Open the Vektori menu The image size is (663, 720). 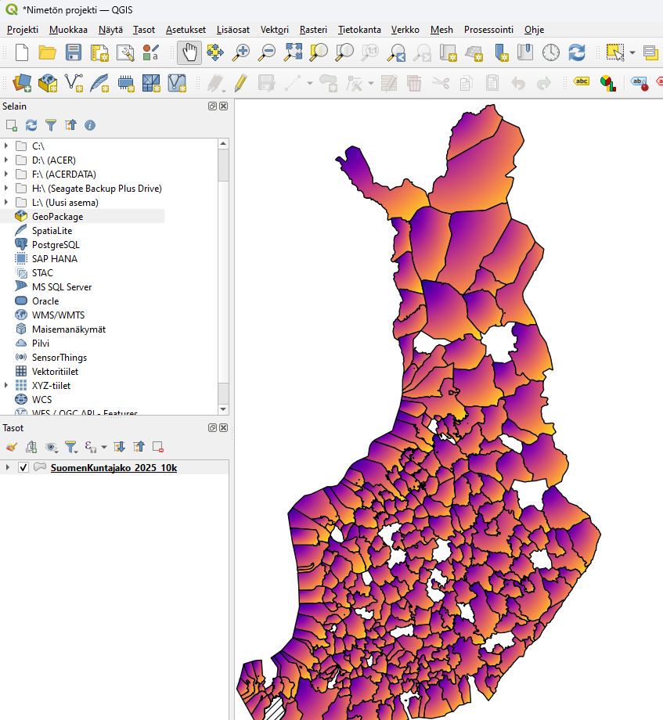[x=274, y=30]
